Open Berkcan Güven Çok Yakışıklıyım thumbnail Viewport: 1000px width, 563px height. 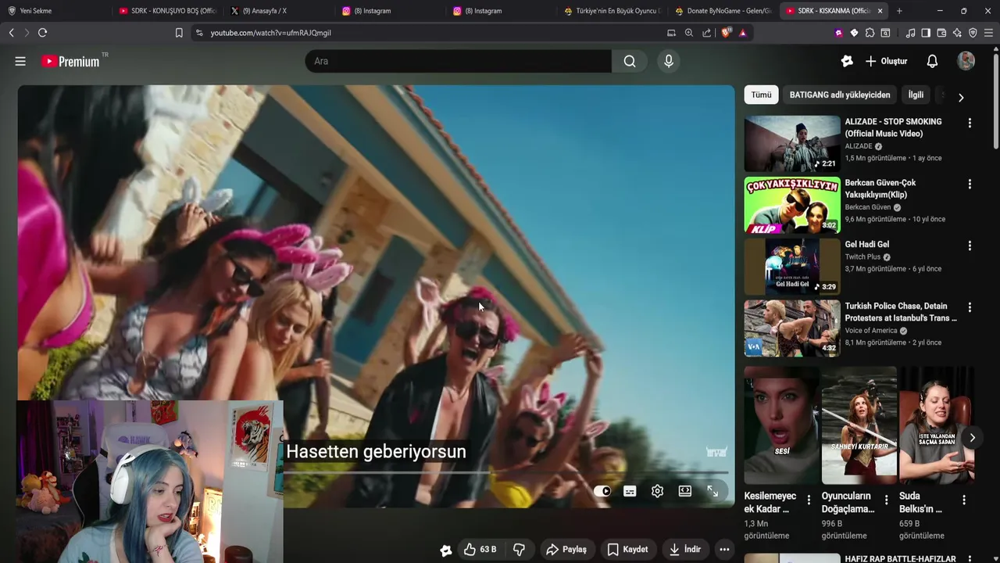(x=792, y=205)
